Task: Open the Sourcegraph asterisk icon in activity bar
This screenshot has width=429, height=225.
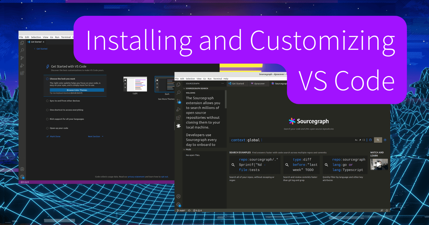Action: (179, 126)
